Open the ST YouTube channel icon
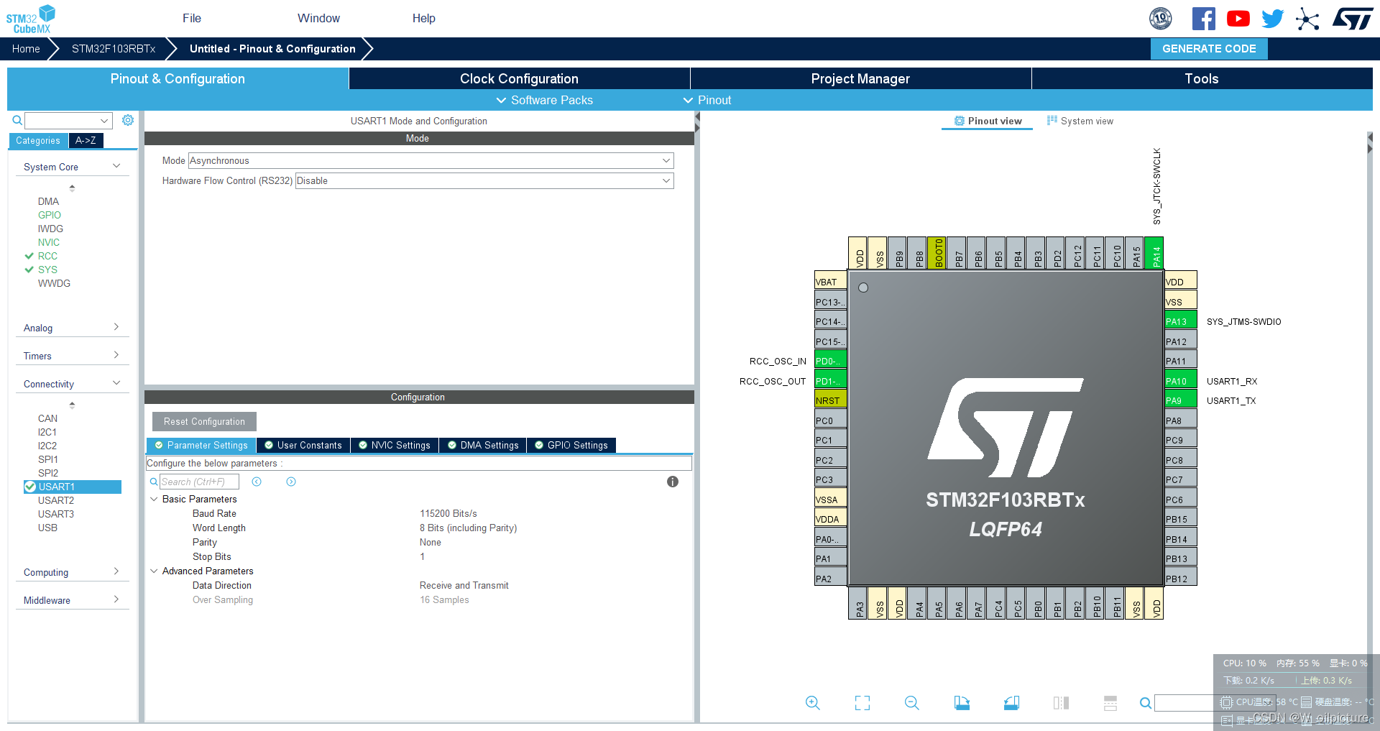This screenshot has width=1380, height=731. 1238,19
